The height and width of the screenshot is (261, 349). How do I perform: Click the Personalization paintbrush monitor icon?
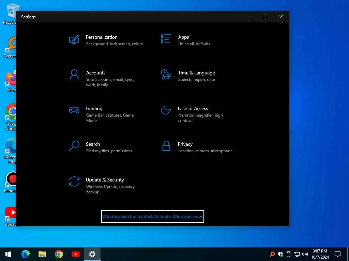point(74,39)
